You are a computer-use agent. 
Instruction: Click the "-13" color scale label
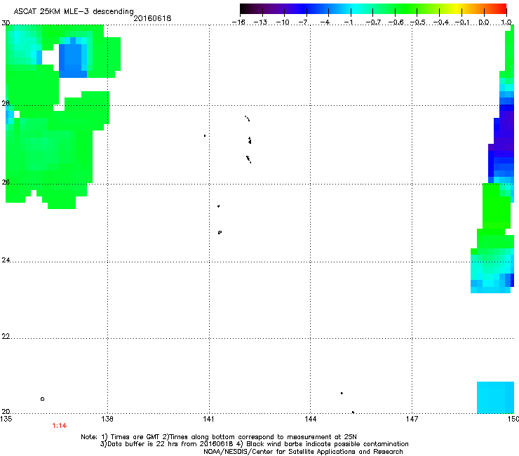[x=260, y=22]
